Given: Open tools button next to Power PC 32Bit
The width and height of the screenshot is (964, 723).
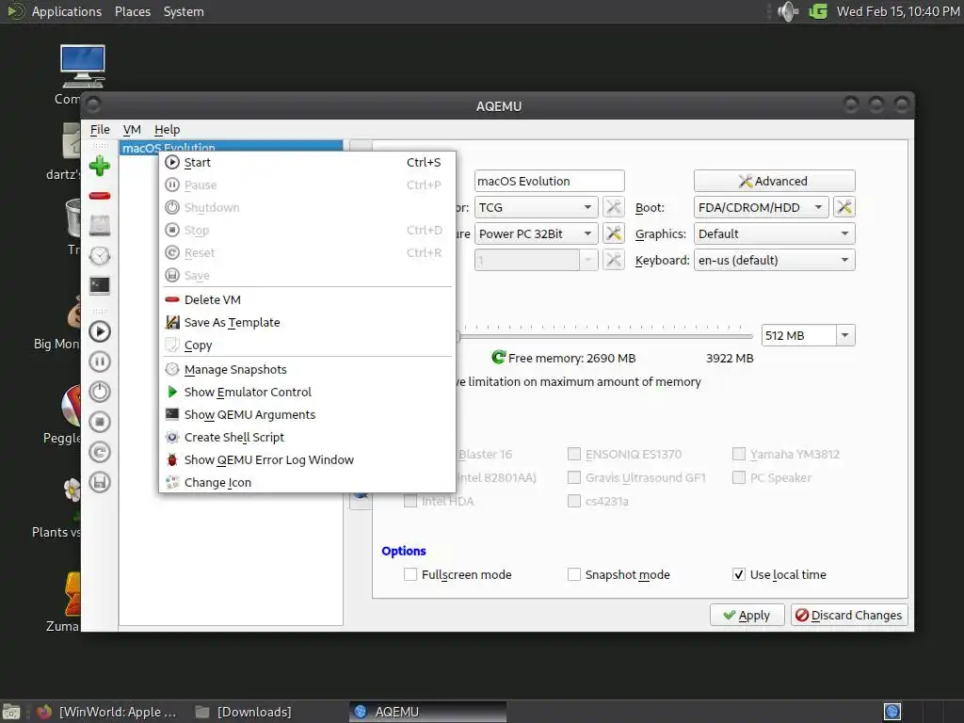Looking at the screenshot, I should tap(614, 233).
